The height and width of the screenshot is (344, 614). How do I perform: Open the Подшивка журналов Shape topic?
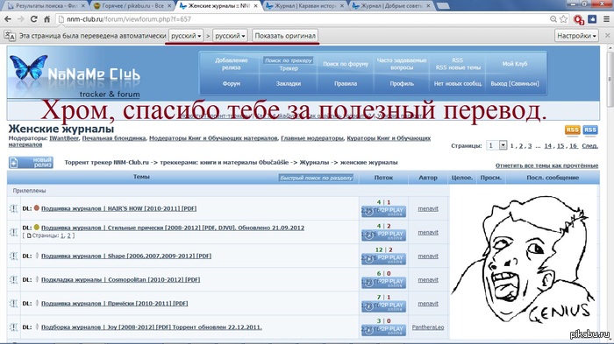(126, 256)
